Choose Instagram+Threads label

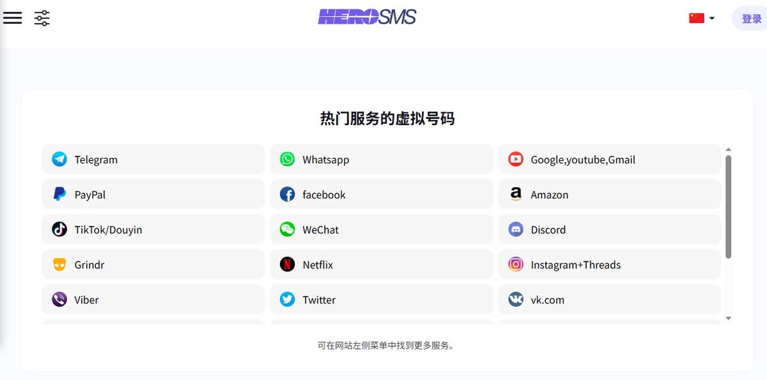pyautogui.click(x=576, y=265)
